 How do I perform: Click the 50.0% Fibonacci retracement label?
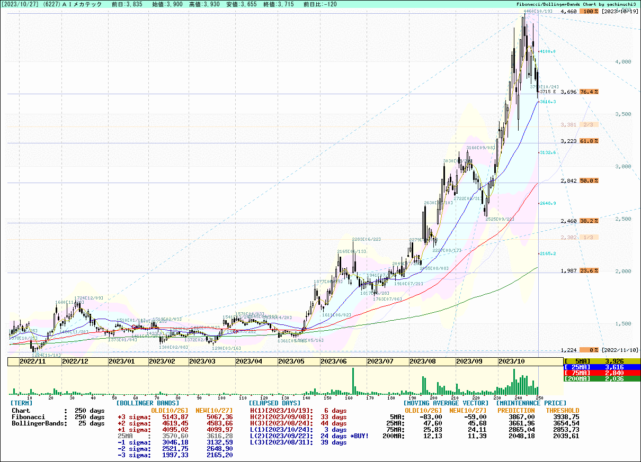pos(589,181)
